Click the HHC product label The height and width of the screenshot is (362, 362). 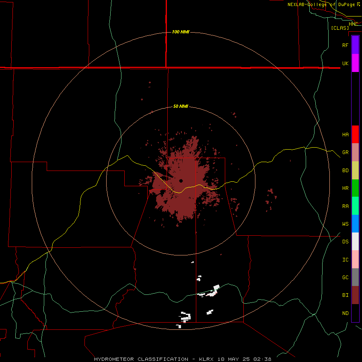[353, 24]
